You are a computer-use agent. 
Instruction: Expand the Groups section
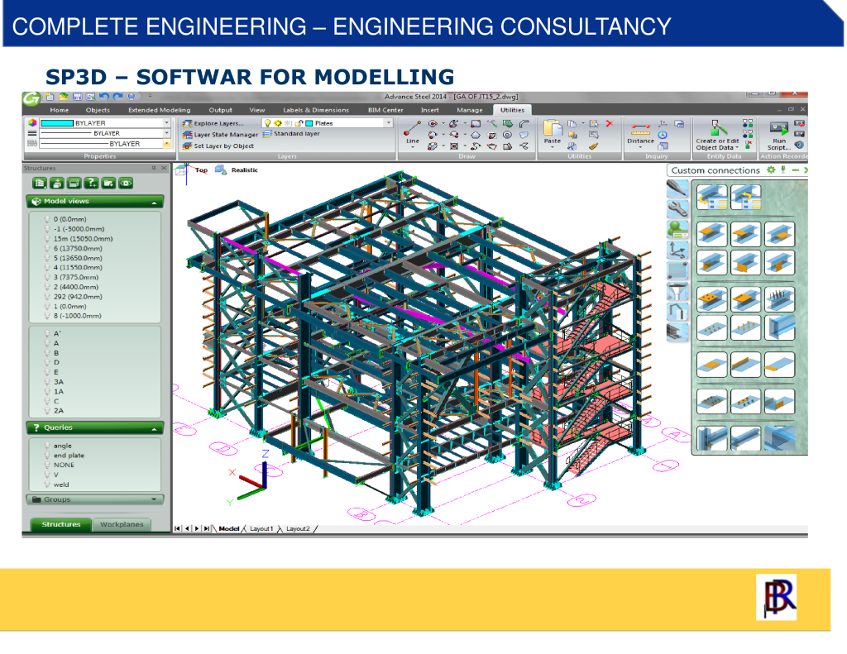[155, 499]
